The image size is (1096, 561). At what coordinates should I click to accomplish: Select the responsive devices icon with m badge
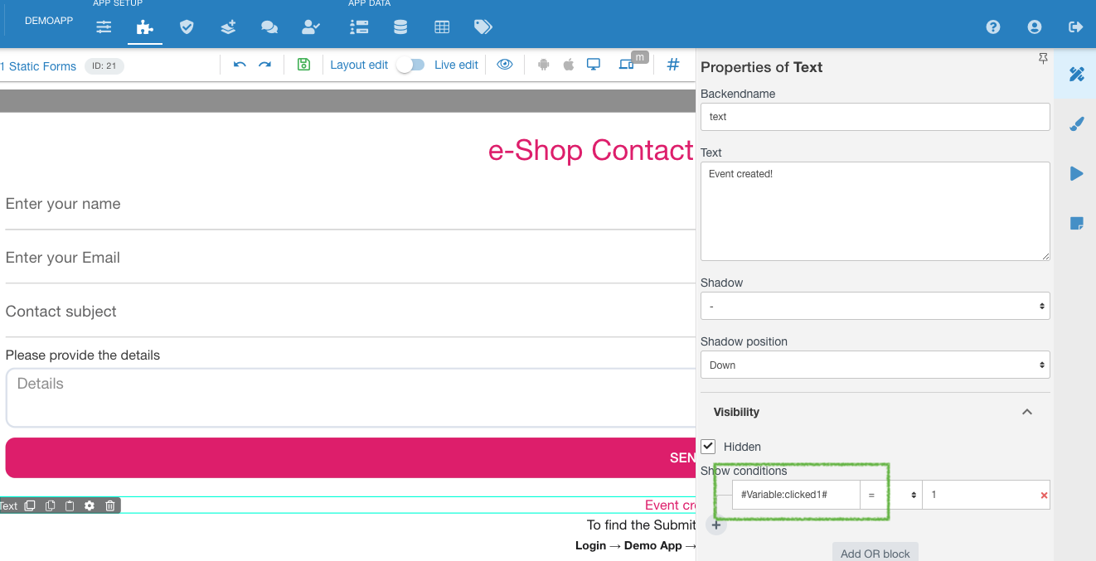point(627,65)
